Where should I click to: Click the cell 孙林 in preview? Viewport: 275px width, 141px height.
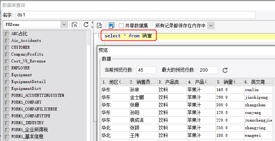click(x=144, y=90)
